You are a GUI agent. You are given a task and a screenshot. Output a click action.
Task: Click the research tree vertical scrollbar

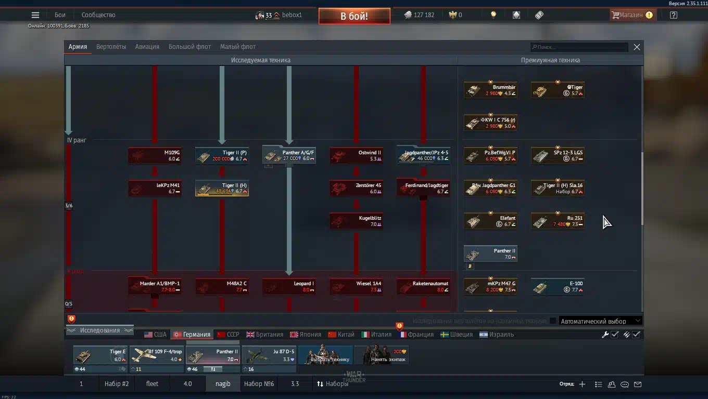pyautogui.click(x=642, y=189)
